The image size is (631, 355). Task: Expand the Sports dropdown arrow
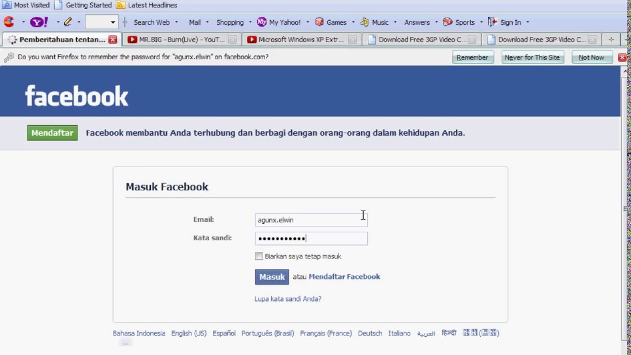481,22
